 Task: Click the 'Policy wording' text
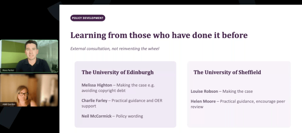(x=129, y=116)
